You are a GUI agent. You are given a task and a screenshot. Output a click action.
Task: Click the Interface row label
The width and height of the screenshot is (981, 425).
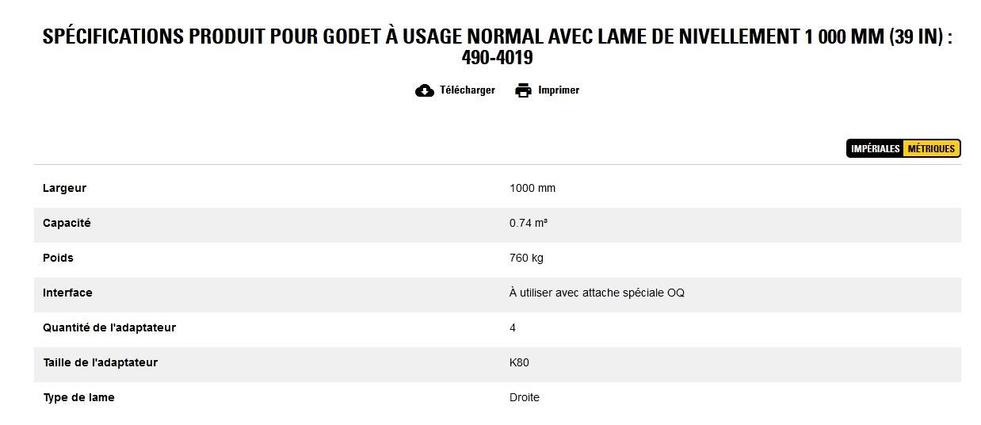pos(67,293)
